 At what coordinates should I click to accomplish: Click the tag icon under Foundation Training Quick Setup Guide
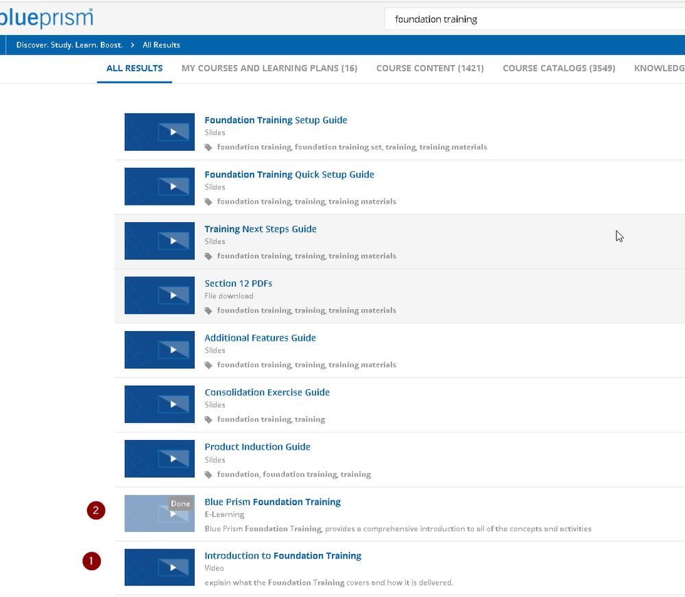click(x=208, y=202)
